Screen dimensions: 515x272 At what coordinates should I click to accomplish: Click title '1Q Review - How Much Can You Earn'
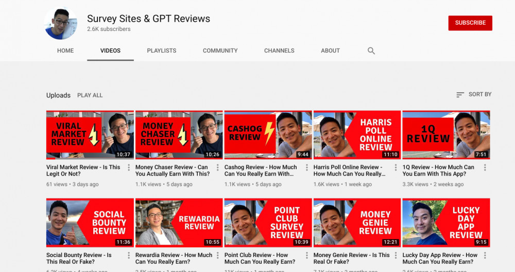click(438, 171)
